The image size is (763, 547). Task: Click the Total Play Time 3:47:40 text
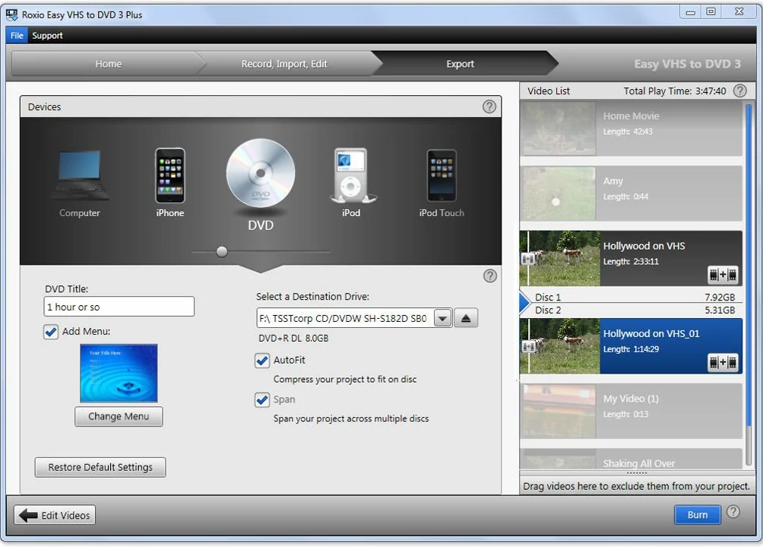[x=674, y=91]
